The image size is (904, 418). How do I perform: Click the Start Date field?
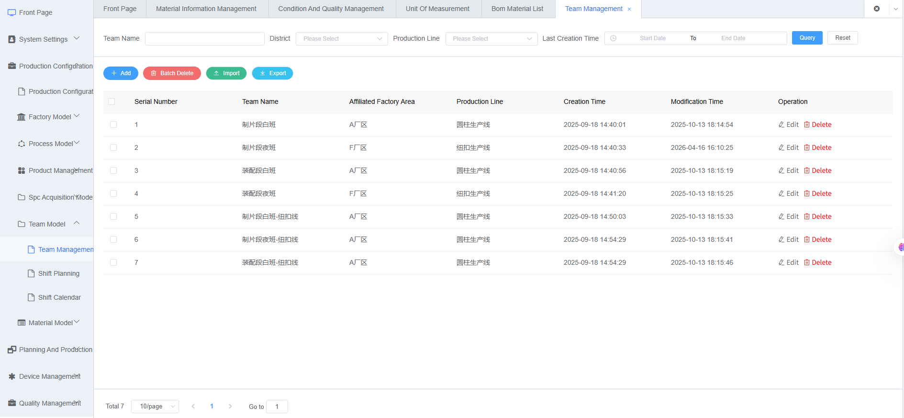point(653,38)
